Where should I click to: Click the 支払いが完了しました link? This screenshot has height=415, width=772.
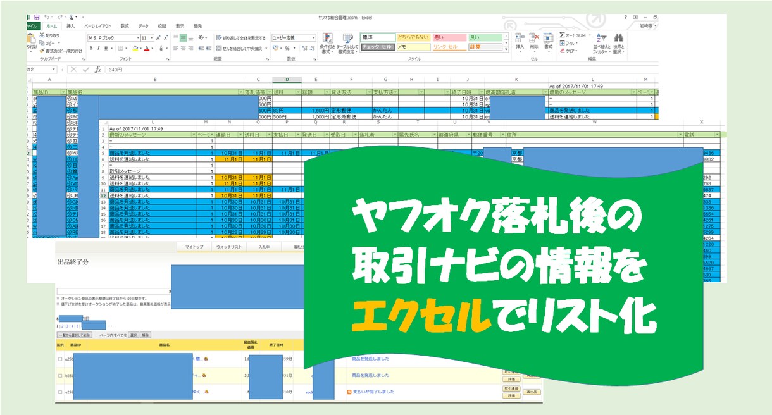[373, 392]
